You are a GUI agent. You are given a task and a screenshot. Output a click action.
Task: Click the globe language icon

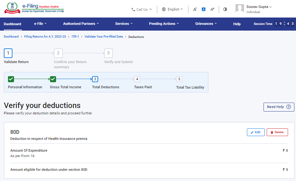click(x=164, y=9)
